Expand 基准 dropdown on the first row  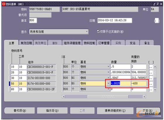(x=108, y=67)
